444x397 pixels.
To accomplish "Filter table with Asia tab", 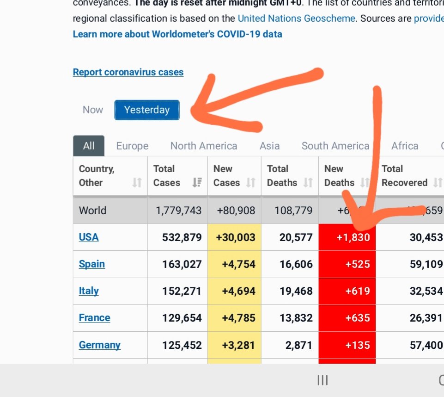I will click(x=269, y=146).
